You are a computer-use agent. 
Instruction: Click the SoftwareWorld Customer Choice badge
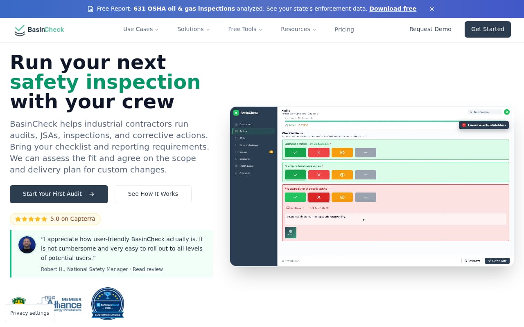point(108,303)
